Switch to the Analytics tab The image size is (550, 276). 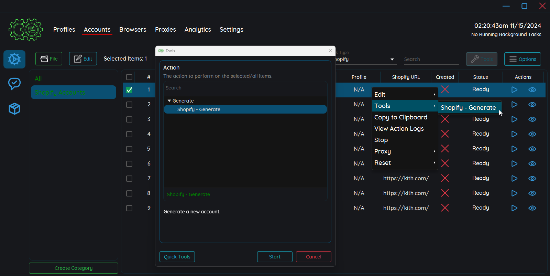point(198,30)
